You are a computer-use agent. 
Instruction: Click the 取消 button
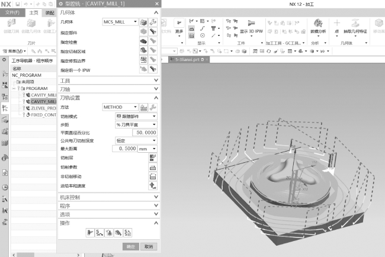[x=149, y=246]
